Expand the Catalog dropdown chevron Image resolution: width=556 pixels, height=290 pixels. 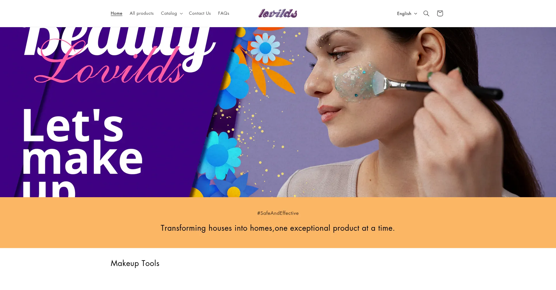[181, 14]
